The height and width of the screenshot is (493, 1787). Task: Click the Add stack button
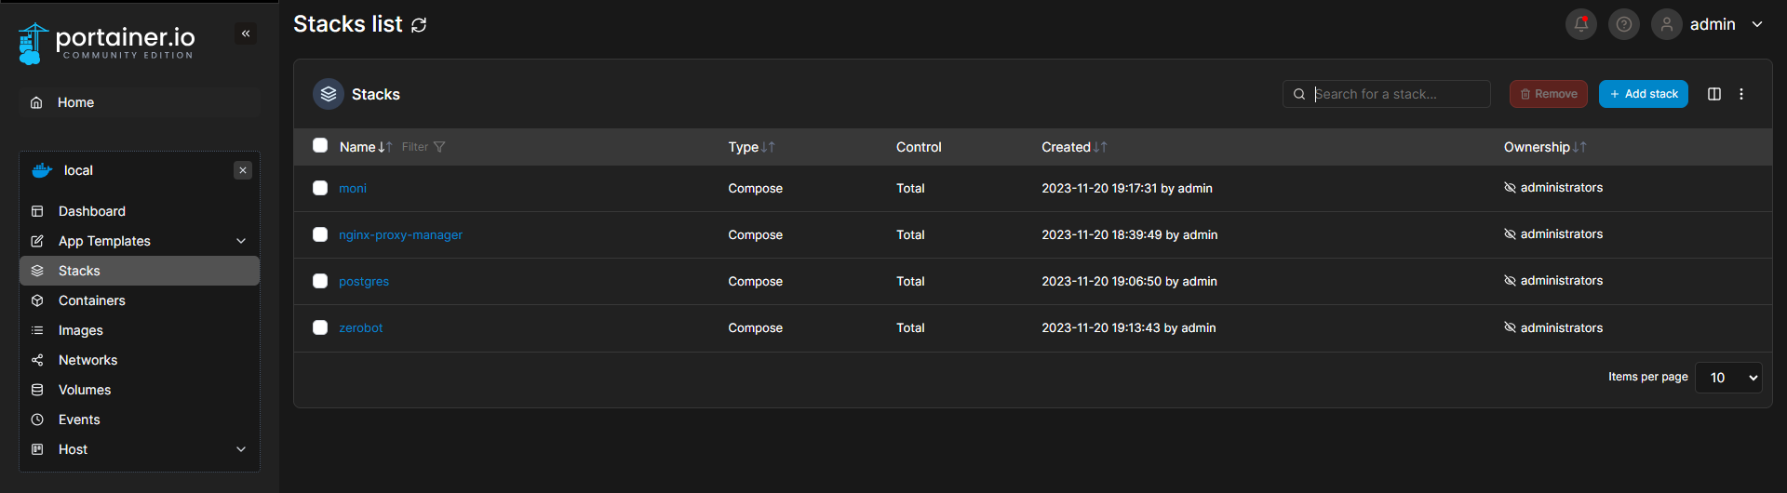1643,94
